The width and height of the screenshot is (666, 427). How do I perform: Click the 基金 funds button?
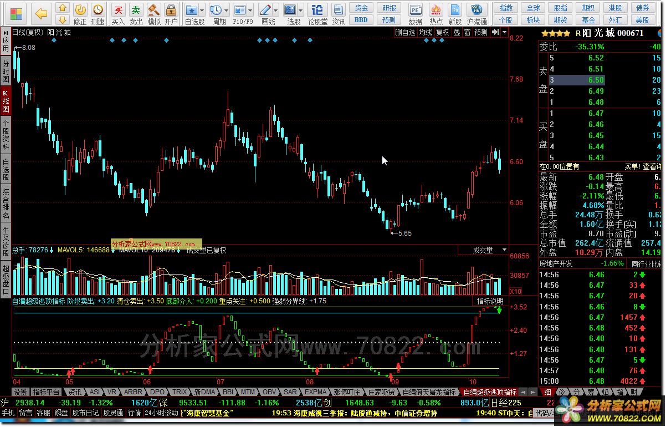(x=588, y=20)
